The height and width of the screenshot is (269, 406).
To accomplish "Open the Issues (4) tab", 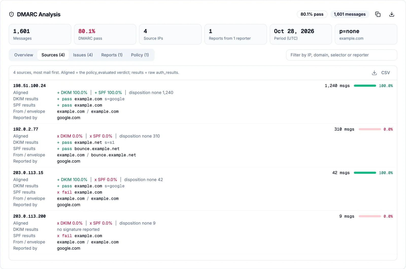I will 83,55.
